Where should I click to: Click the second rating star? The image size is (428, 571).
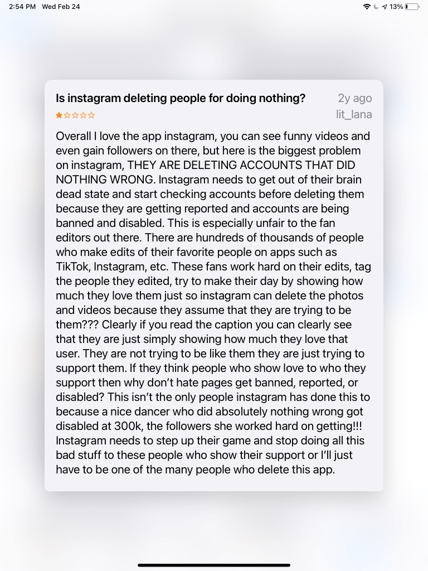point(67,115)
